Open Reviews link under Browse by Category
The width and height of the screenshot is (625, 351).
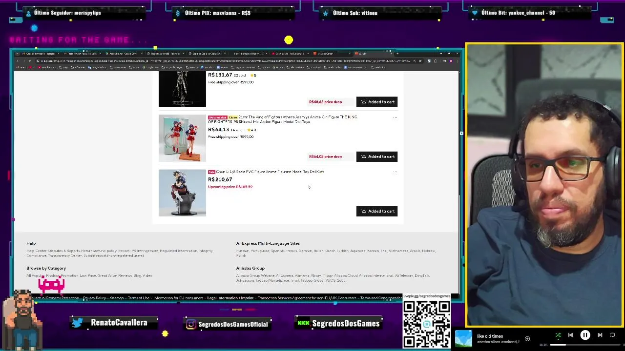point(125,276)
